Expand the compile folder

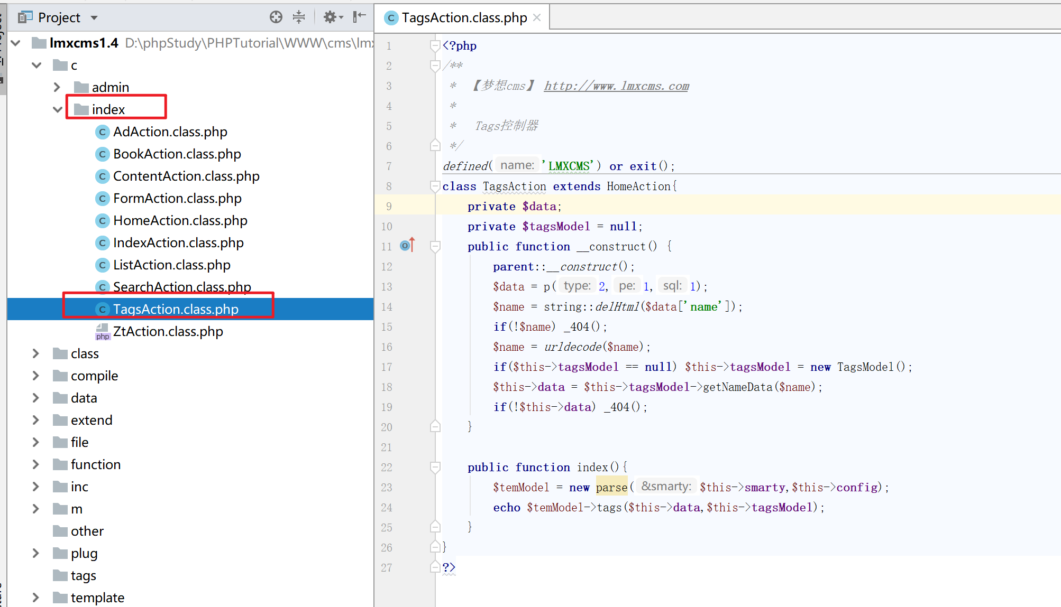point(36,376)
